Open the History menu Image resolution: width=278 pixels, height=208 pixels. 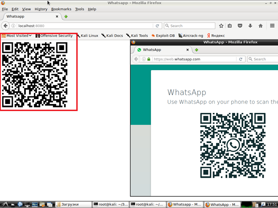(x=41, y=9)
